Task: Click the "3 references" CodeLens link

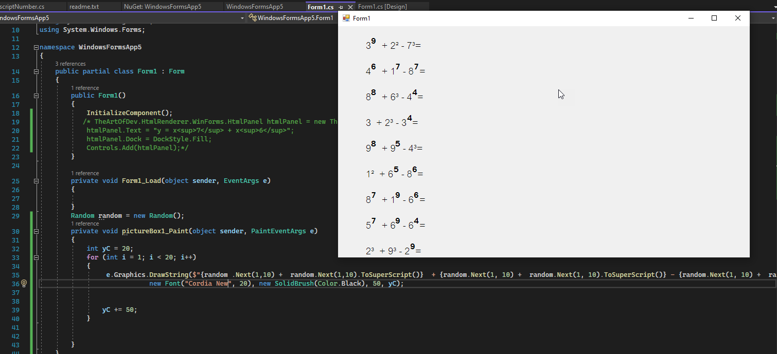Action: [70, 64]
